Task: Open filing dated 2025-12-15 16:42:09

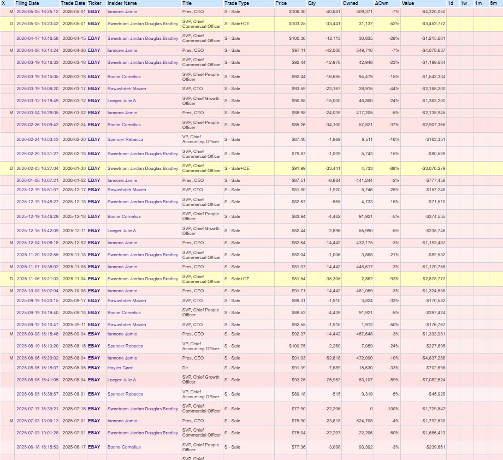Action: [38, 231]
